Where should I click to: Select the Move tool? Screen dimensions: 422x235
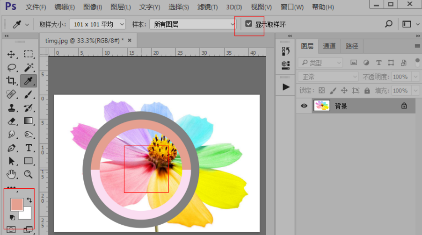coord(11,54)
